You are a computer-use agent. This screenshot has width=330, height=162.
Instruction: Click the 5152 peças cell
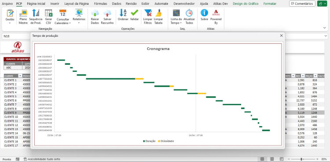(313, 100)
